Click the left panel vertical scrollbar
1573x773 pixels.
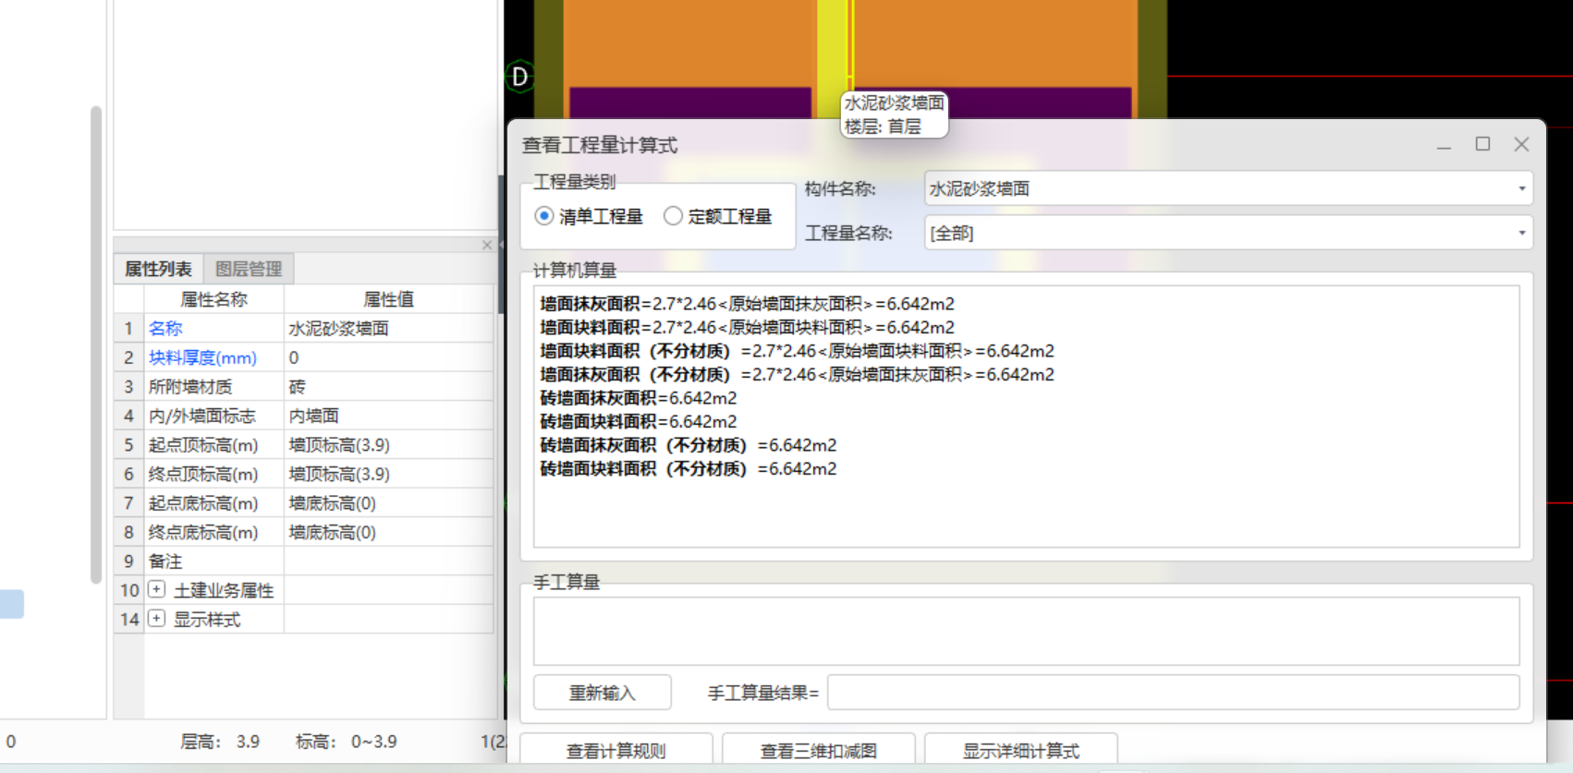click(x=95, y=344)
